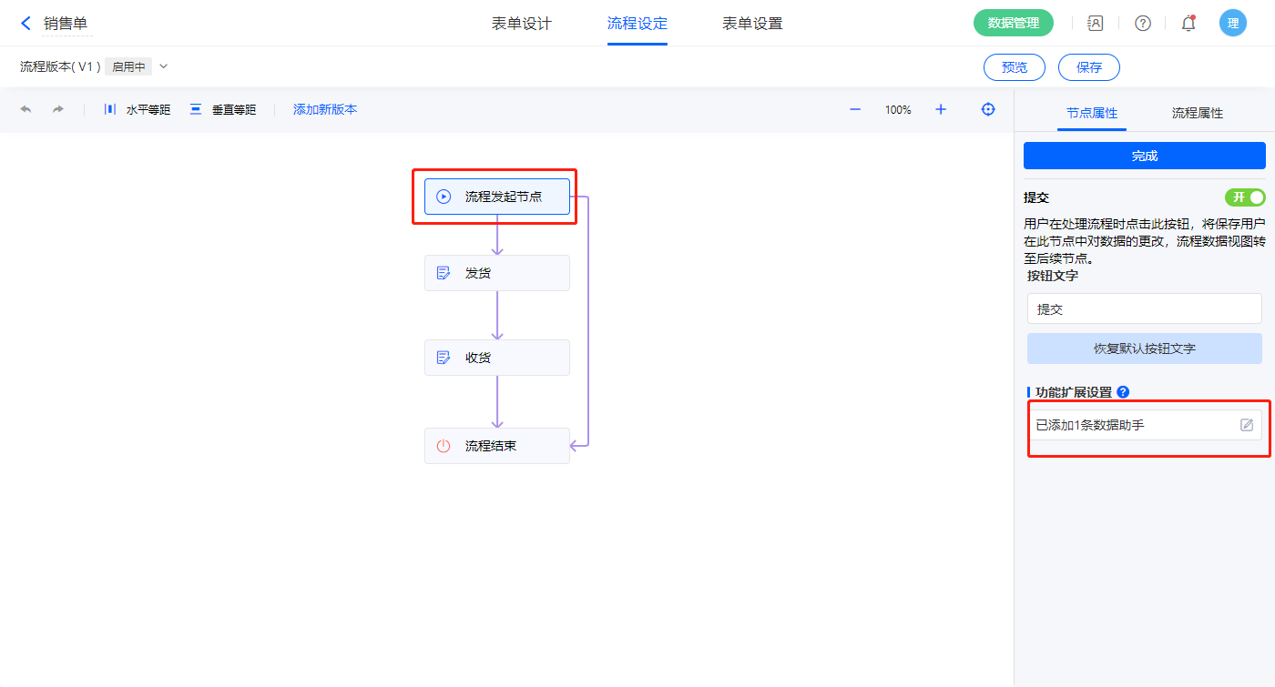Click the back arrow beside 销售单
This screenshot has height=687, width=1275.
click(x=25, y=24)
